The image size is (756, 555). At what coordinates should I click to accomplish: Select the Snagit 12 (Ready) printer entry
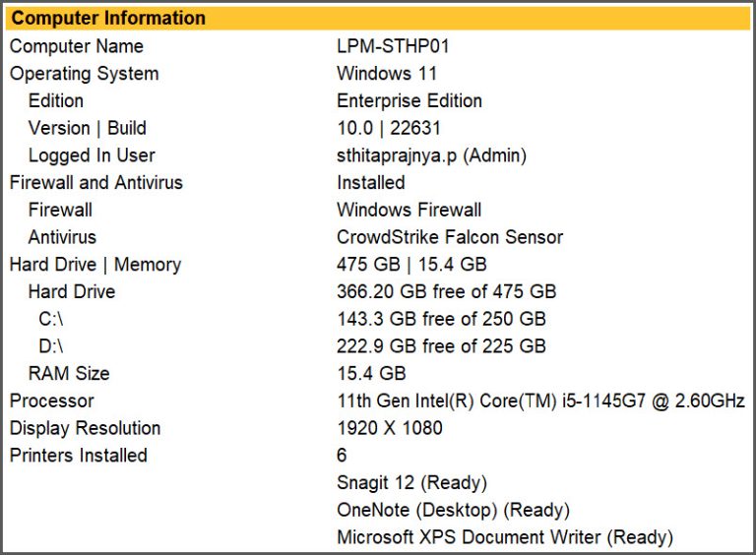[x=411, y=483]
